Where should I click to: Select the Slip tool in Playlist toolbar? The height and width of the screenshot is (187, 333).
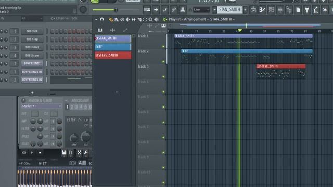click(134, 20)
